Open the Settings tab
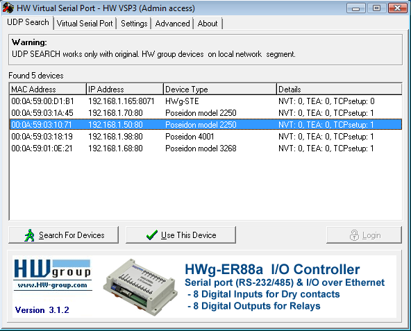This screenshot has height=331, width=411. pyautogui.click(x=134, y=24)
